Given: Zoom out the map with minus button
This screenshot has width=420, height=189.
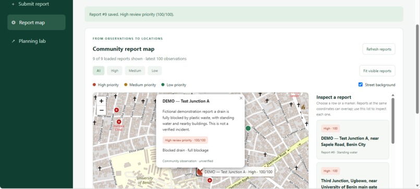Looking at the screenshot, I should tap(101, 110).
